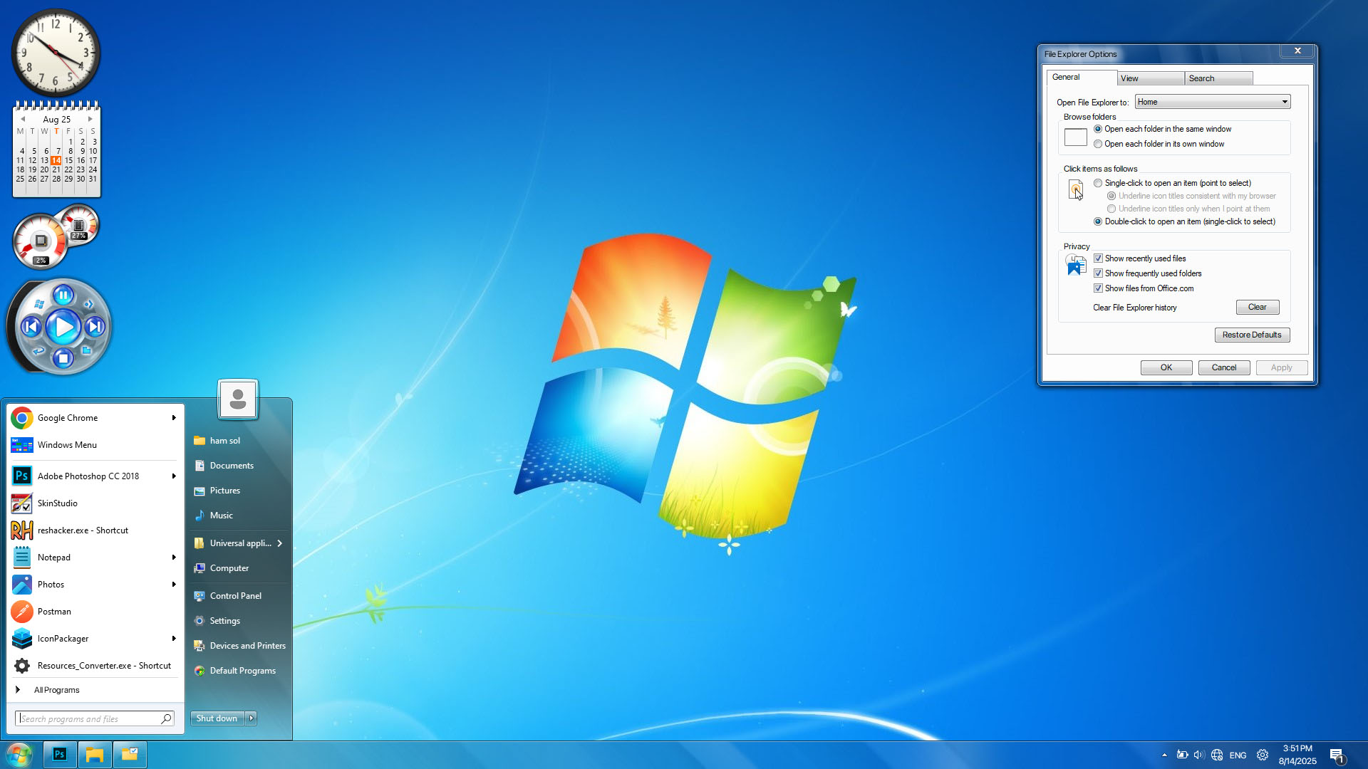Select Single-click to open an item
The height and width of the screenshot is (769, 1368).
pyautogui.click(x=1098, y=183)
